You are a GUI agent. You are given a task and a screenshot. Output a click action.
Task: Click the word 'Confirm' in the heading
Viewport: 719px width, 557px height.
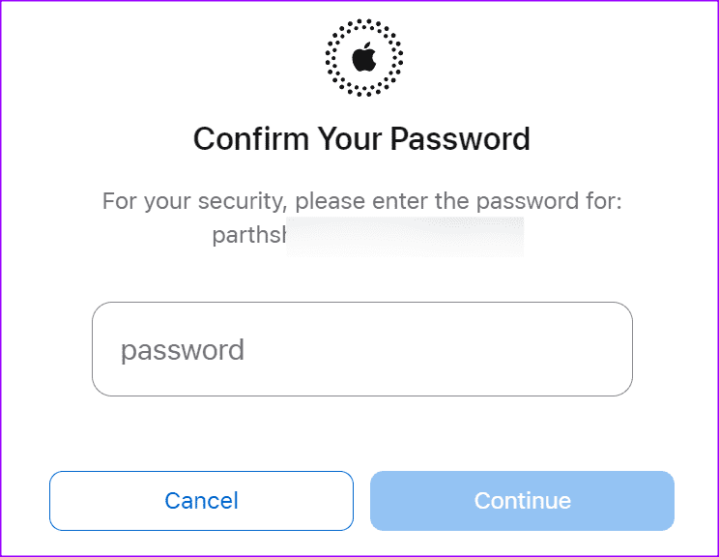tap(251, 138)
